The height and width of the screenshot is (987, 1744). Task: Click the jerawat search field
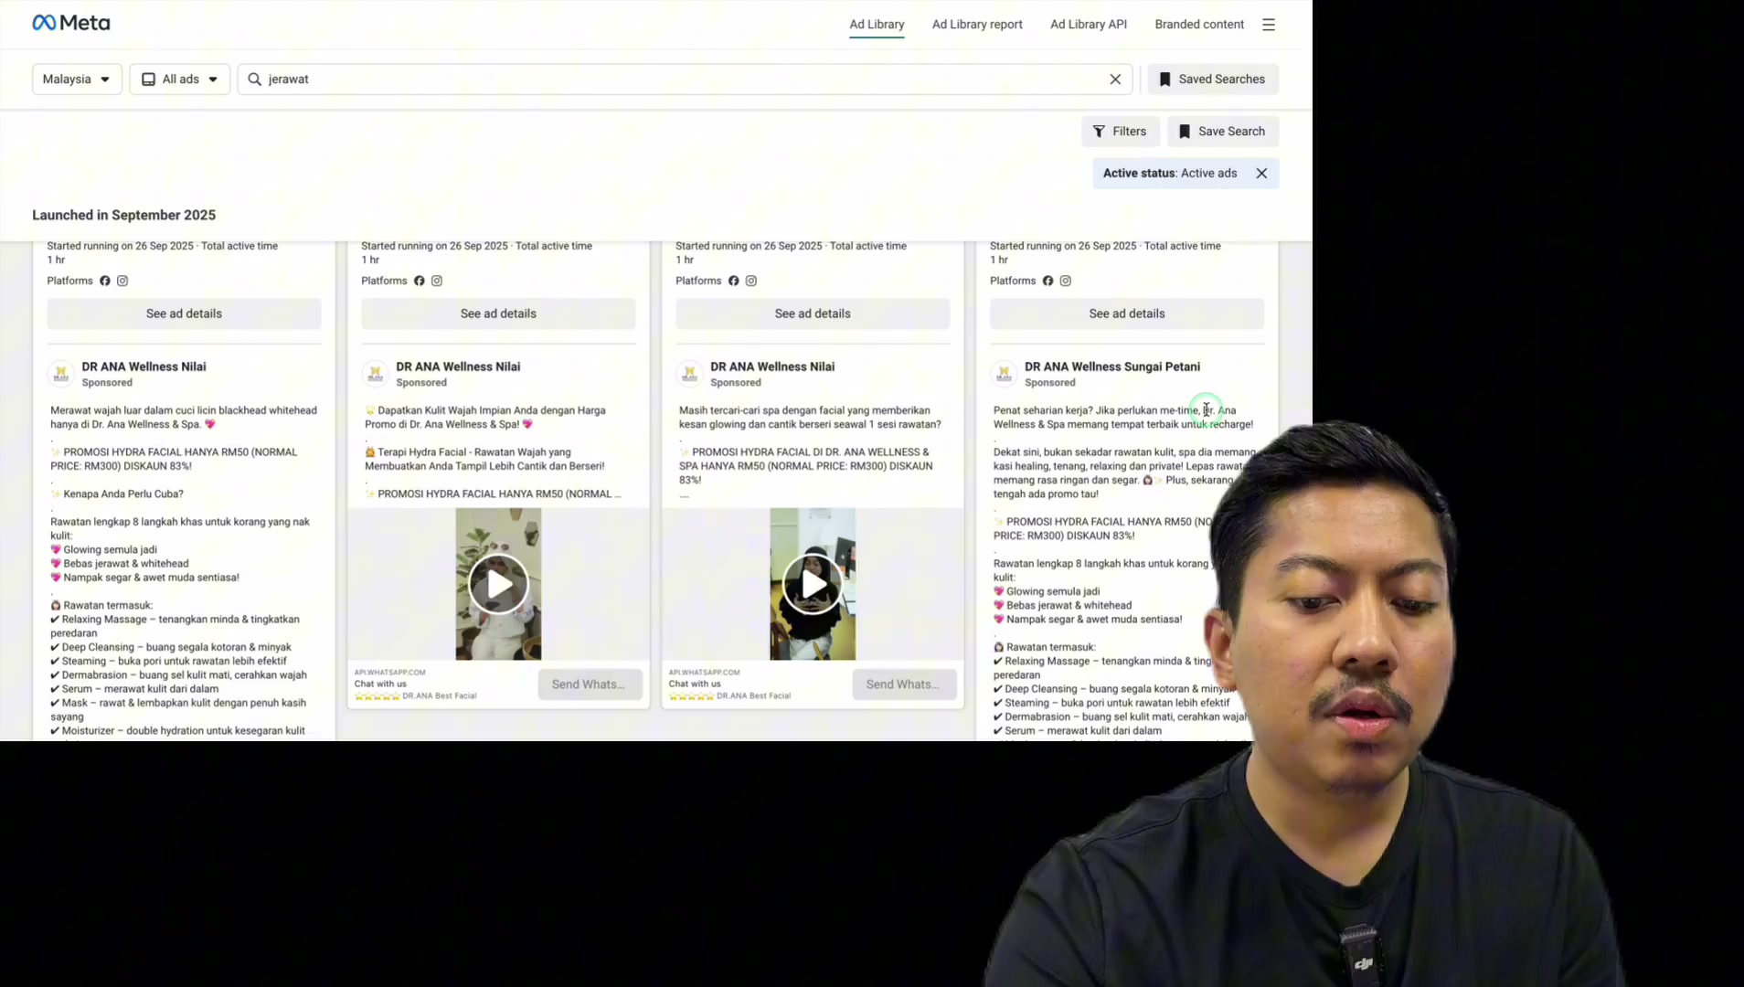pos(685,80)
